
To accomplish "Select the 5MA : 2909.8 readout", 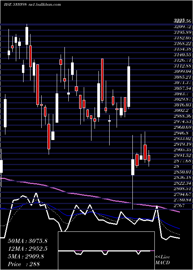I will [x=26, y=256].
